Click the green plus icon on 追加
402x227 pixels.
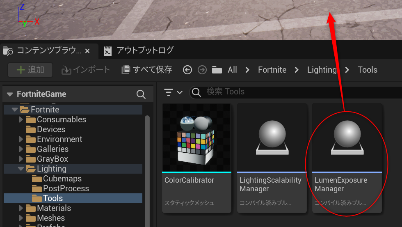coord(21,70)
